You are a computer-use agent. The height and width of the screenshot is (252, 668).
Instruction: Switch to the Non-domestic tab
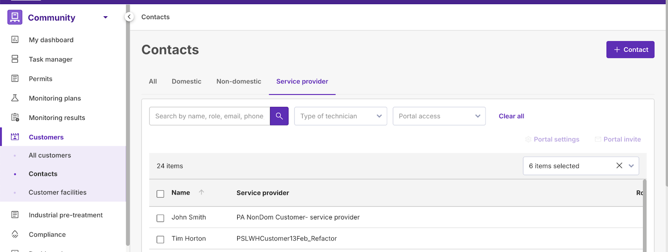(239, 81)
